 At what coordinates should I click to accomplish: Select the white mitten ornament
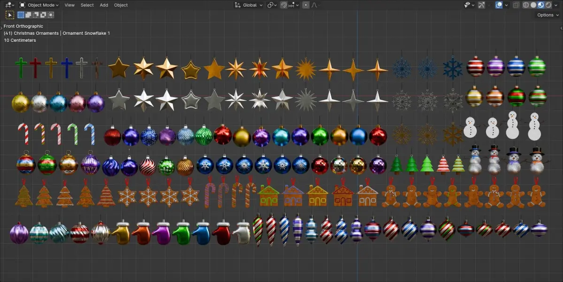point(242,233)
